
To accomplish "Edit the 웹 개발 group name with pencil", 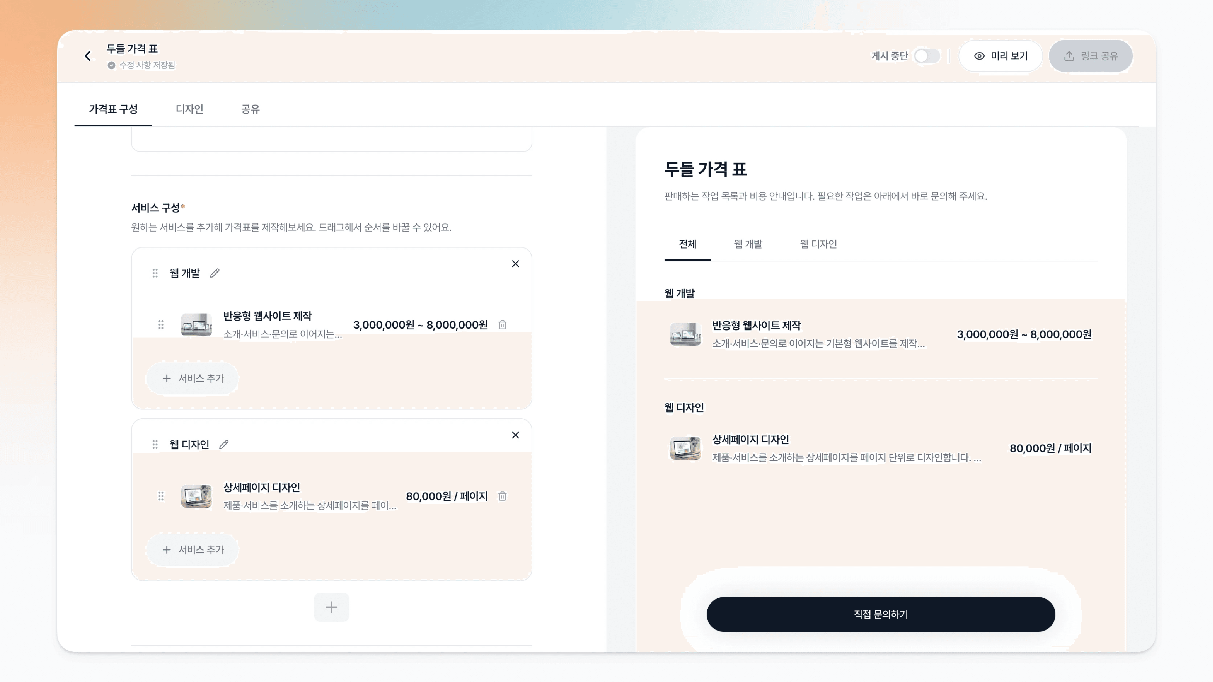I will (x=215, y=273).
